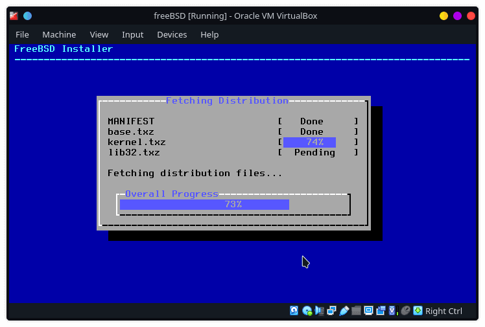Click the base.txz file name

131,131
